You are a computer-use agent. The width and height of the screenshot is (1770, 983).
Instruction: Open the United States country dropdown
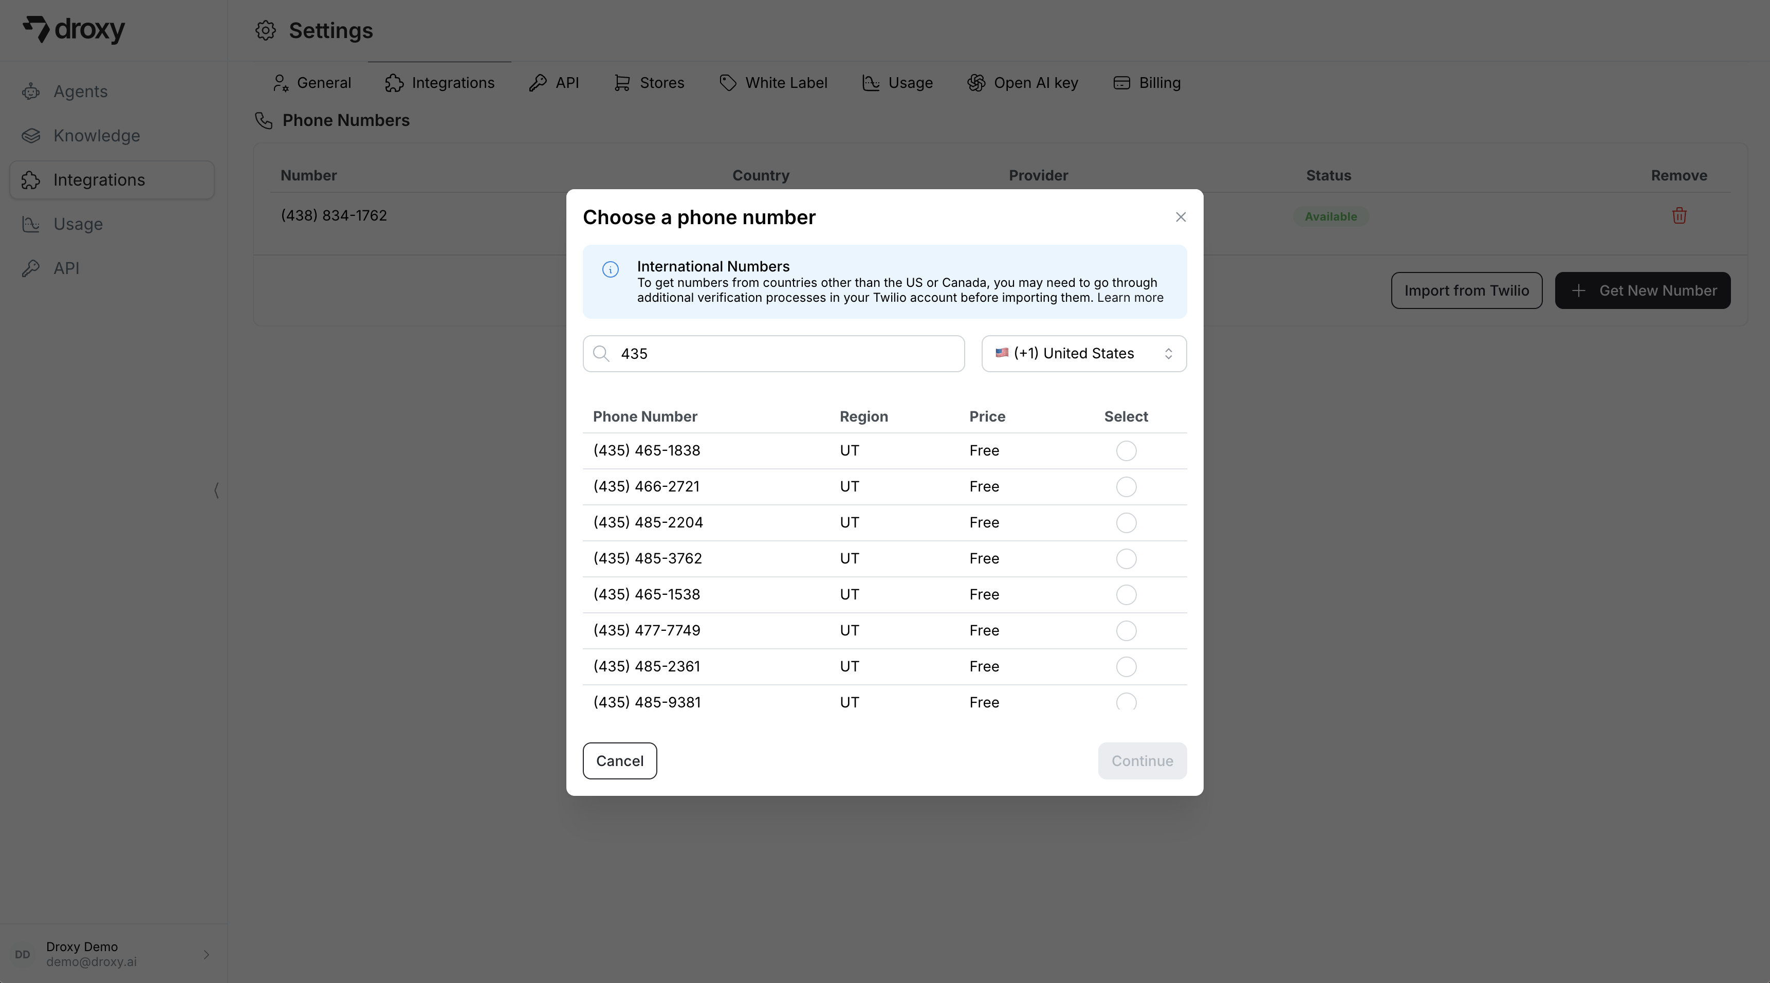click(1083, 353)
